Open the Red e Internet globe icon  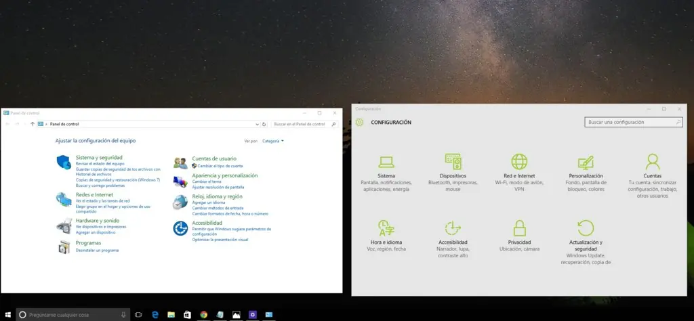(x=519, y=162)
